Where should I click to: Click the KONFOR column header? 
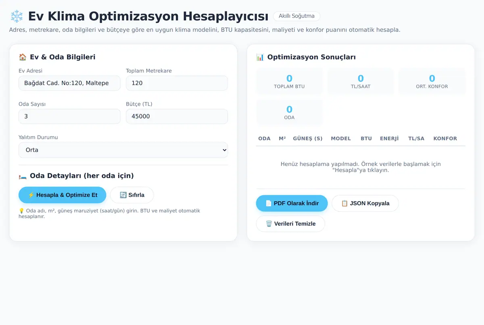(x=445, y=138)
